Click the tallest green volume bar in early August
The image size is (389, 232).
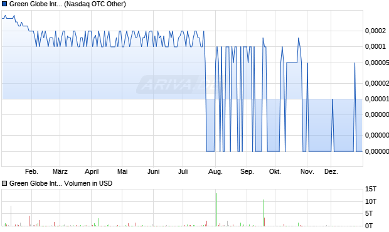[217, 209]
